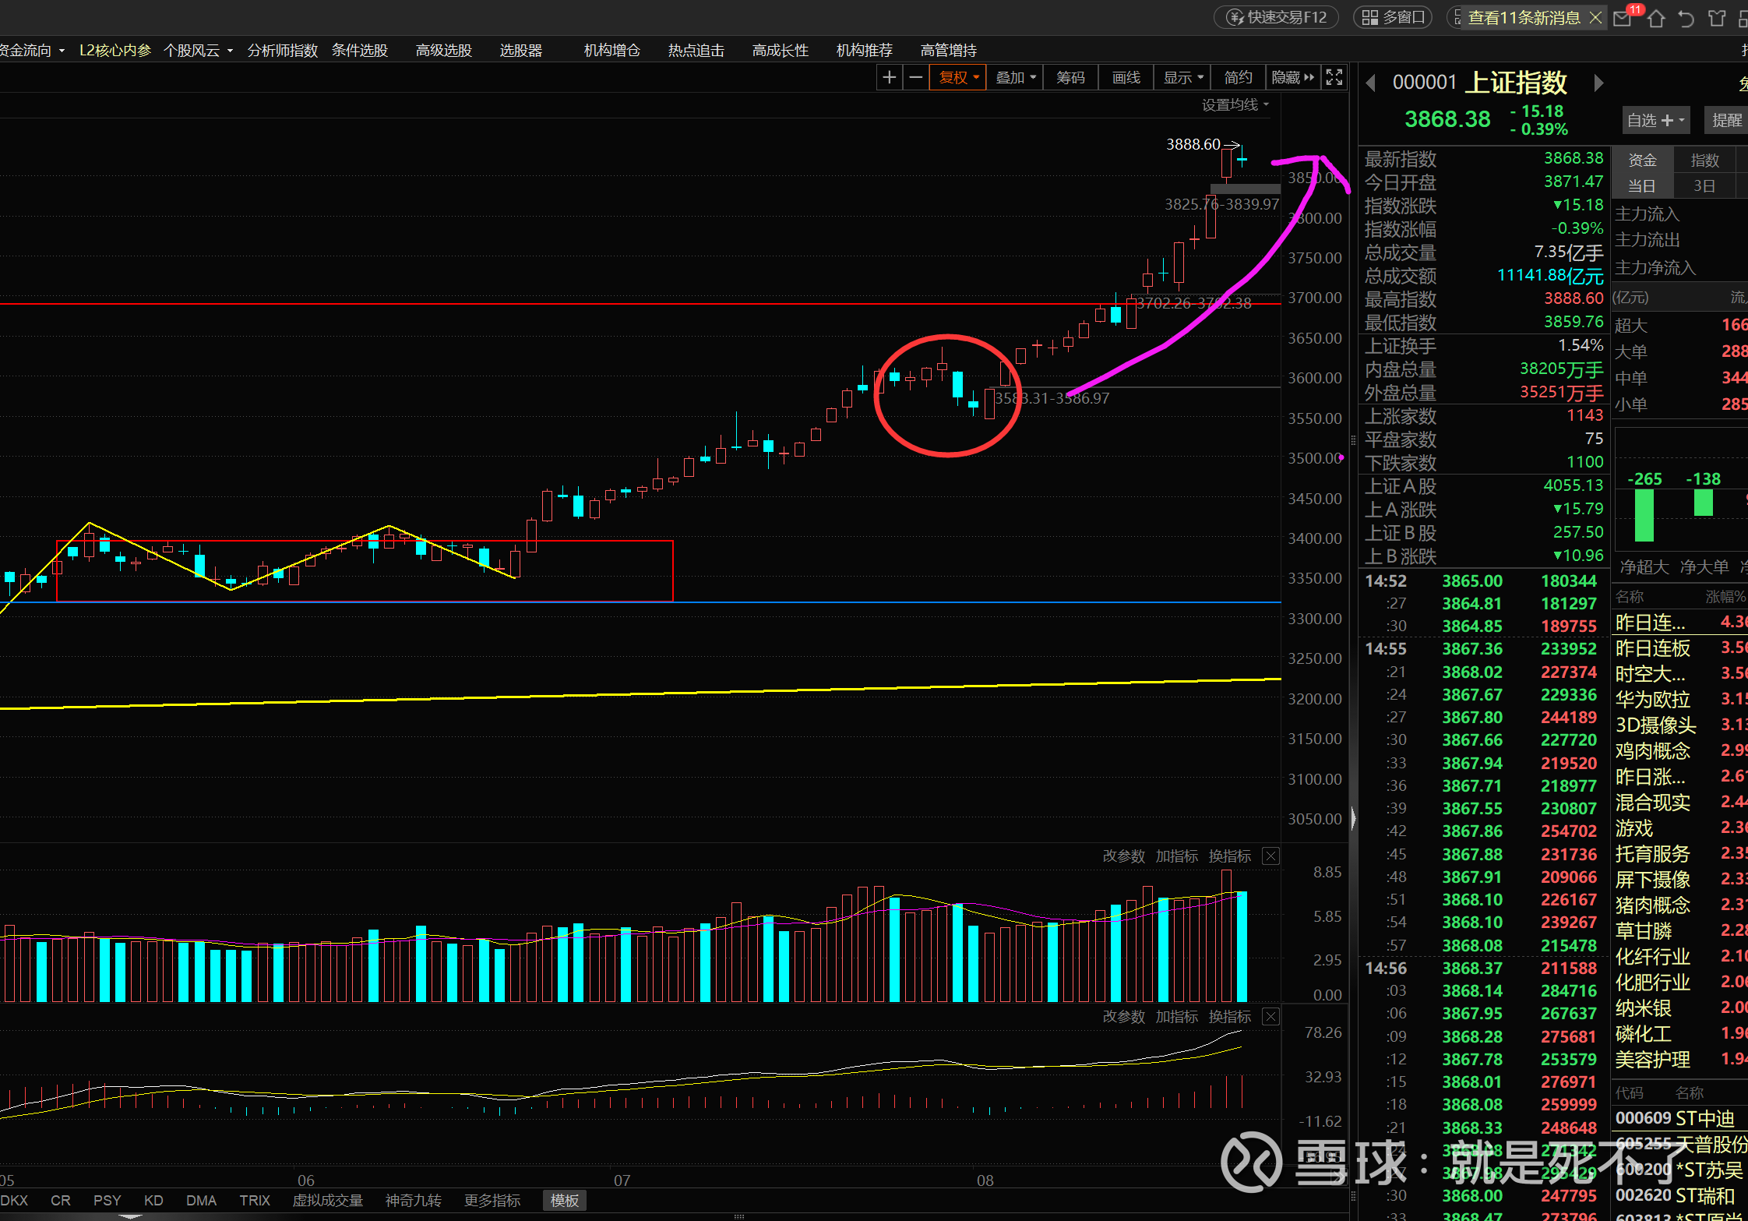Toggle fullscreen chart expand icon

[x=1334, y=77]
